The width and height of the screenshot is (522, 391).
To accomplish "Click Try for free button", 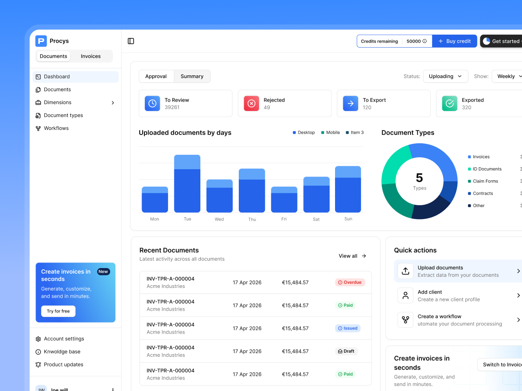I will tap(58, 311).
